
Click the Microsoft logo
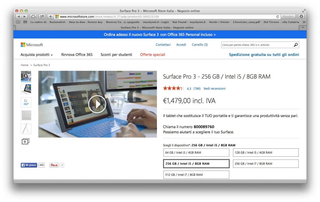click(x=32, y=45)
